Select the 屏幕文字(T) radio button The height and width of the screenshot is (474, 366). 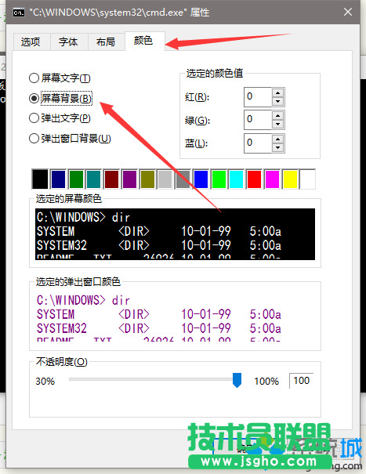60,78
